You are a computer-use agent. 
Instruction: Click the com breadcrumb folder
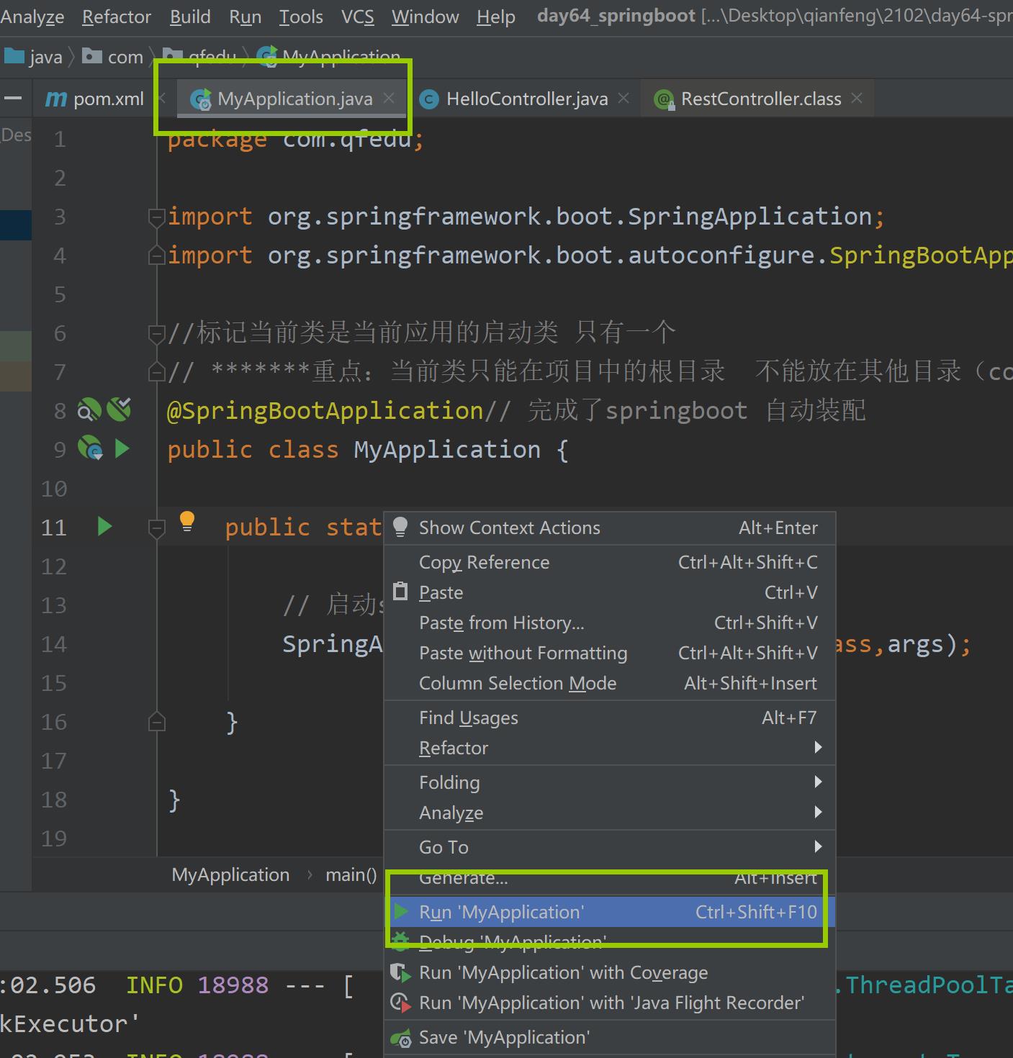[112, 57]
